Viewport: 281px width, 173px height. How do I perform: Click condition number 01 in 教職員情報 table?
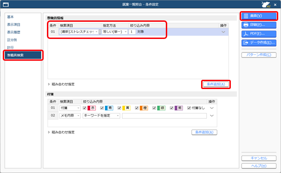53,32
